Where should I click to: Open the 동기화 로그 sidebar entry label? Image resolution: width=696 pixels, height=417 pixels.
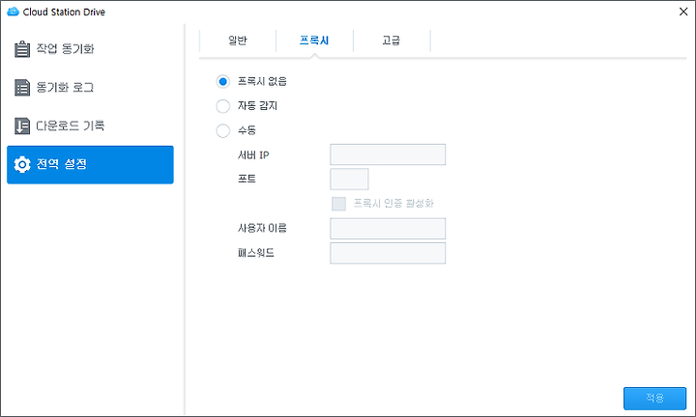tap(66, 87)
